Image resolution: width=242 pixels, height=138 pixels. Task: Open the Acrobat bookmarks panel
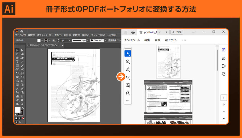223,66
